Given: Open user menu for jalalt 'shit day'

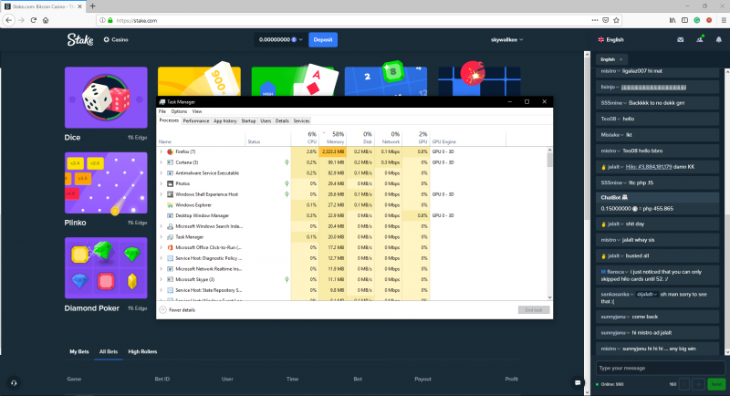Looking at the screenshot, I should pyautogui.click(x=615, y=224).
